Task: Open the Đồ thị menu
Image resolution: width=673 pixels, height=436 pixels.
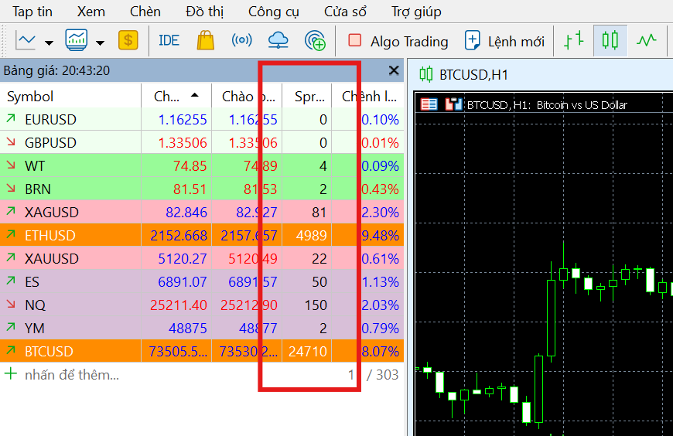Action: click(x=204, y=12)
